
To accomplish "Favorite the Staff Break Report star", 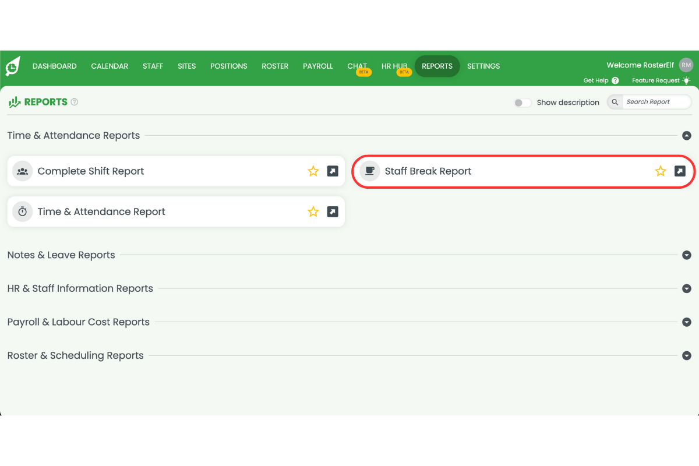I will tap(660, 171).
